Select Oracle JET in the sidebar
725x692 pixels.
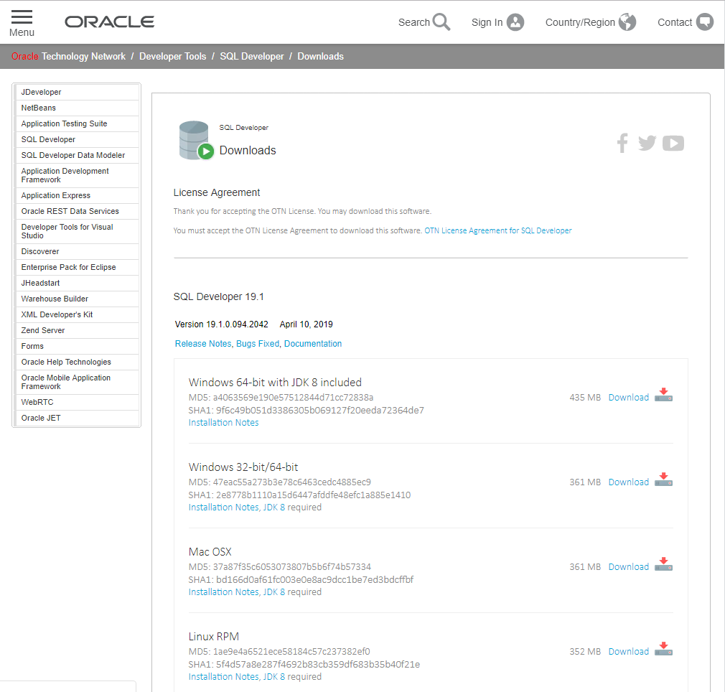pos(78,417)
